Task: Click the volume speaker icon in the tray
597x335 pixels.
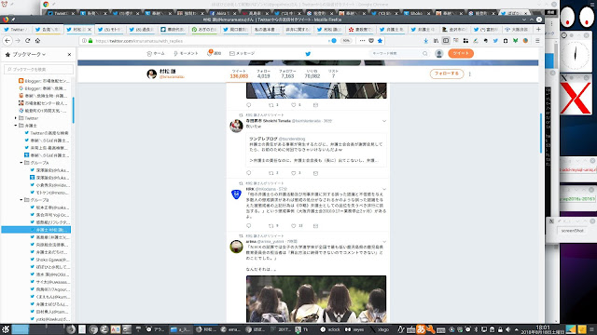Action: (507, 329)
